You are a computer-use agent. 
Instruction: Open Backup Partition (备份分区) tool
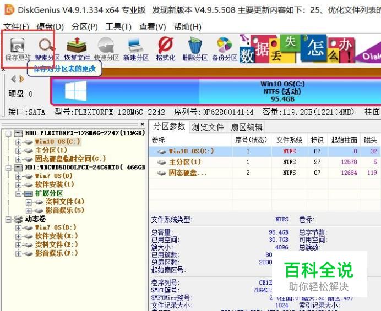[225, 49]
